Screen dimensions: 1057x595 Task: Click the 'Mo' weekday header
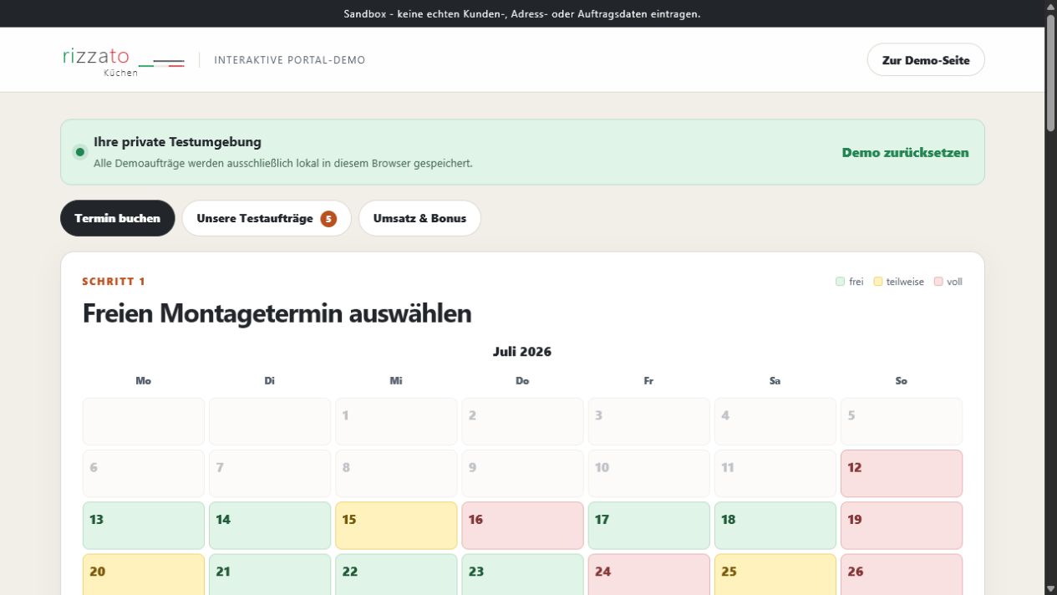click(x=144, y=381)
